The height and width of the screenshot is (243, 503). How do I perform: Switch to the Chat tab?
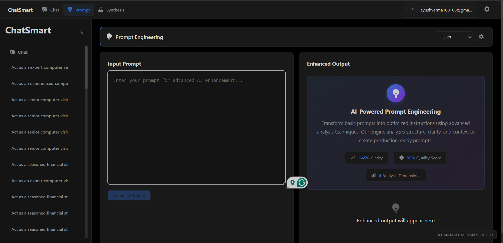(x=50, y=10)
